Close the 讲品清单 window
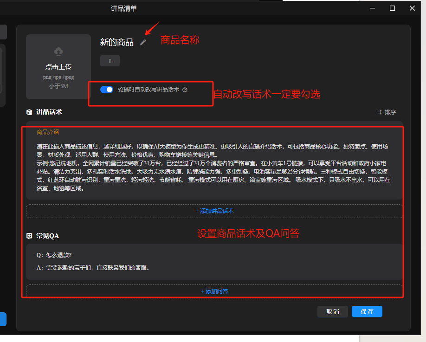Image resolution: width=426 pixels, height=342 pixels. click(x=412, y=8)
